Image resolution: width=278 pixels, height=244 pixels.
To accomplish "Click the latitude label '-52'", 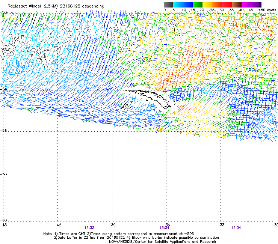I will tap(3, 50).
